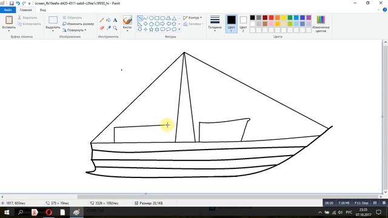This screenshot has width=388, height=218.
Task: Choose the Oval callout shape
Action: (169, 30)
